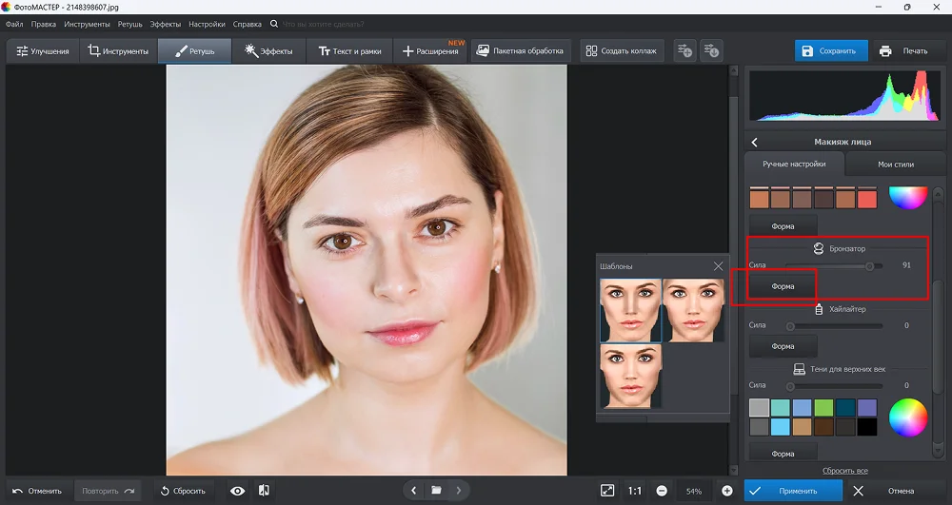This screenshot has width=952, height=505.
Task: Switch to the Мои стили tab
Action: pos(895,165)
